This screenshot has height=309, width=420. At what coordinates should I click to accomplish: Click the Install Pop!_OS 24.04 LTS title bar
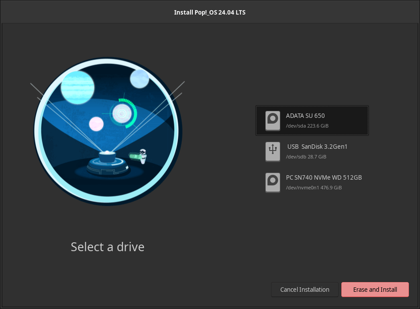(210, 12)
